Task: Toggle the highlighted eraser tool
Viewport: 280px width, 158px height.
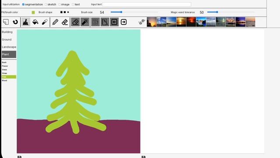Action: click(x=76, y=22)
